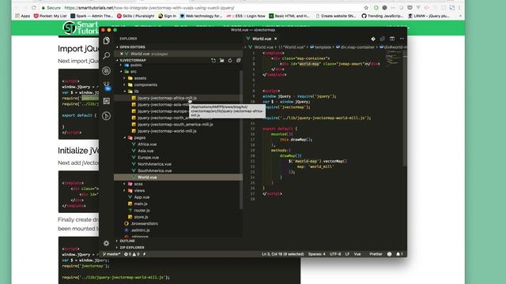This screenshot has width=506, height=284.
Task: Open the Search view in the activity bar
Action: pyautogui.click(x=107, y=56)
